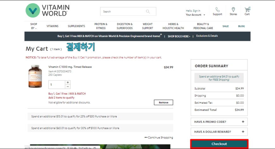Click the Item # 0070004073 text
Image resolution: width=275 pixels, height=149 pixels.
tap(60, 71)
